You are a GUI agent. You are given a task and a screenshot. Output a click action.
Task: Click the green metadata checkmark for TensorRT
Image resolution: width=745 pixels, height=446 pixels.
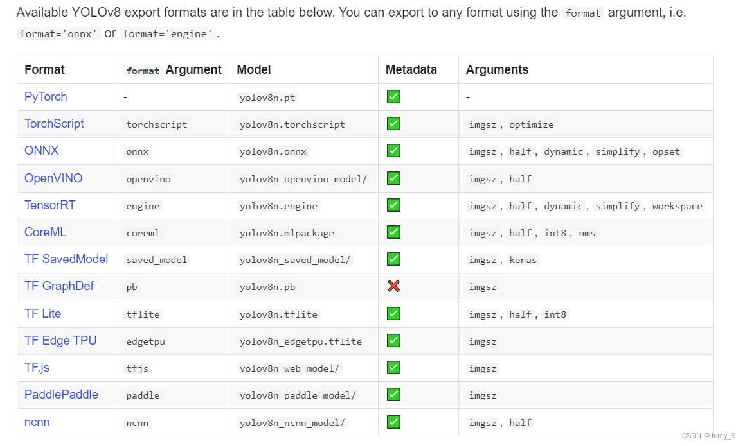click(393, 205)
